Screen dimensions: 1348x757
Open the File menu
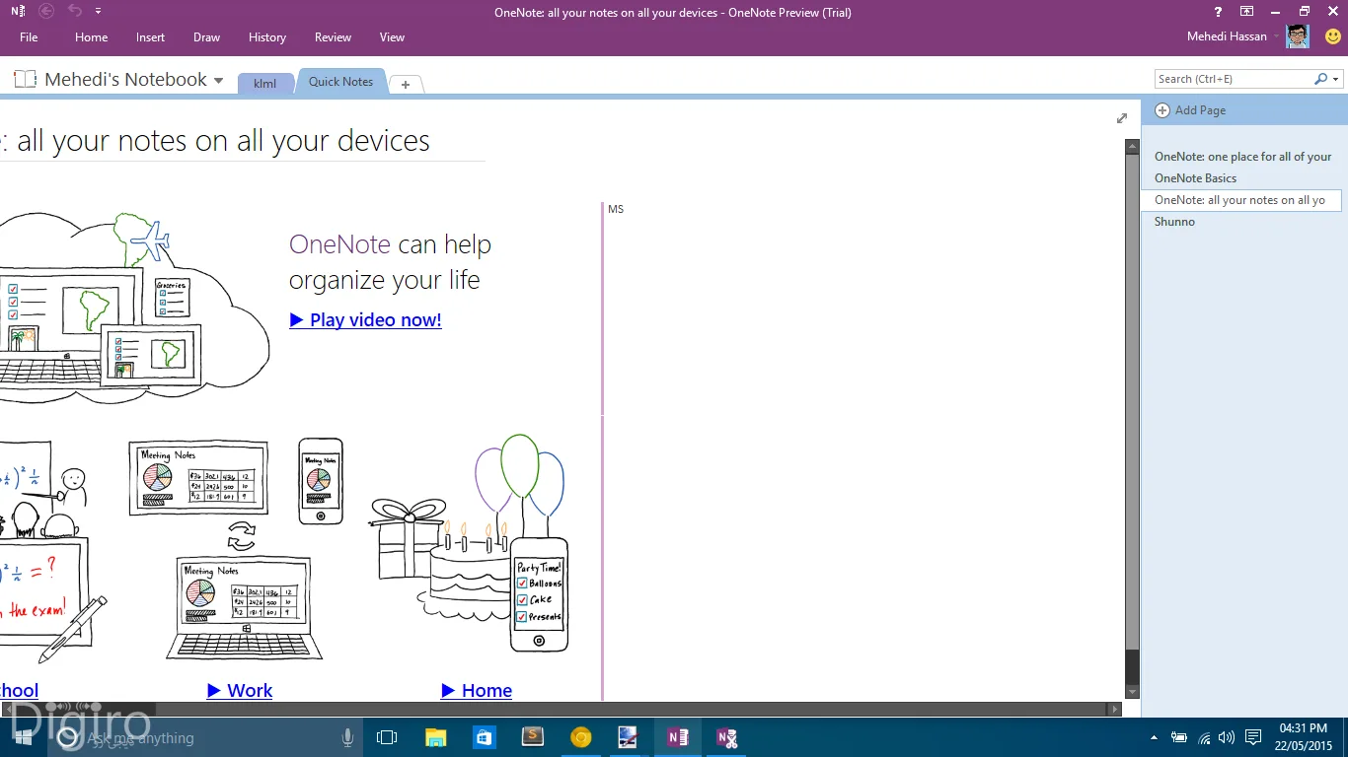(x=29, y=37)
